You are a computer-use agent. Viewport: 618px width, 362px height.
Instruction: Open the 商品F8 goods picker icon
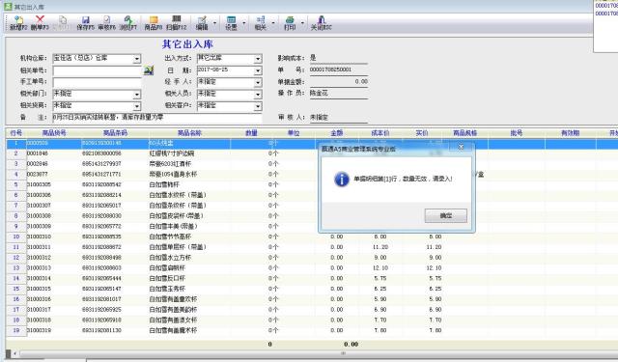[x=154, y=19]
